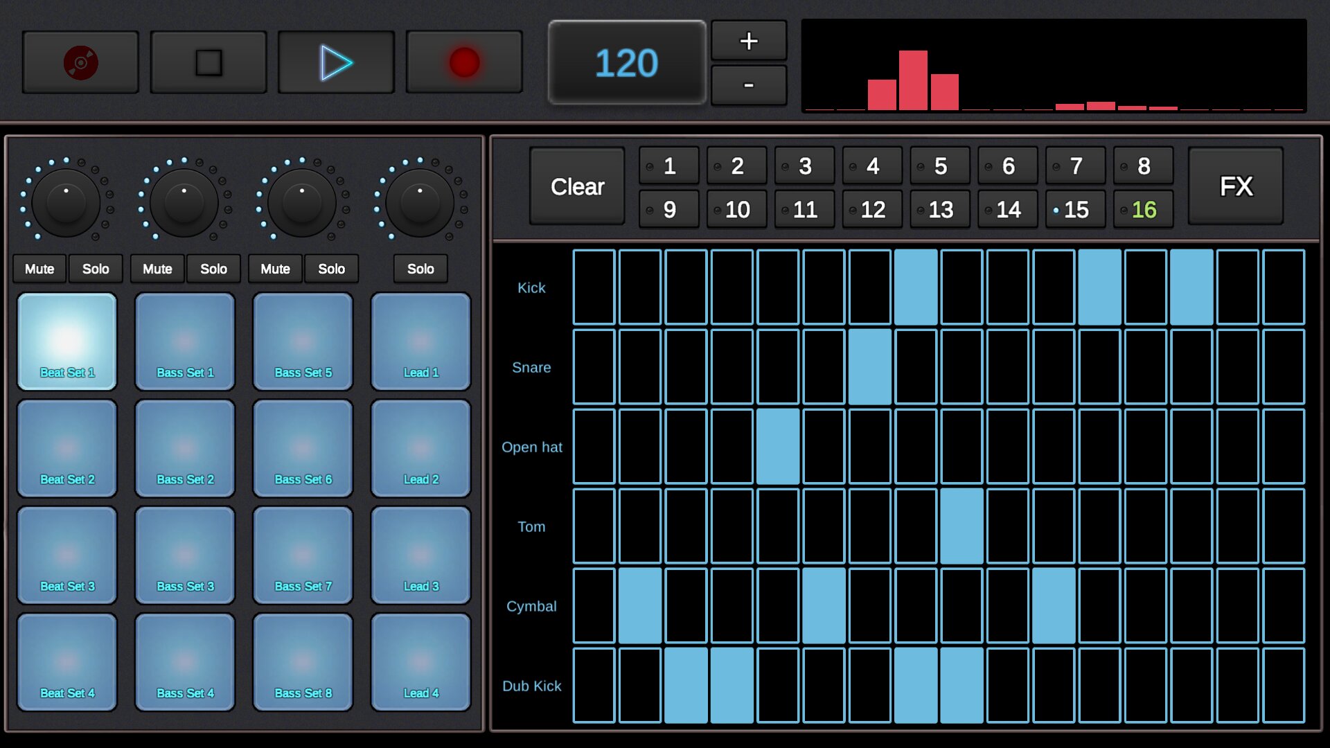The image size is (1330, 748).
Task: Click the Lead column volume knob
Action: point(420,203)
